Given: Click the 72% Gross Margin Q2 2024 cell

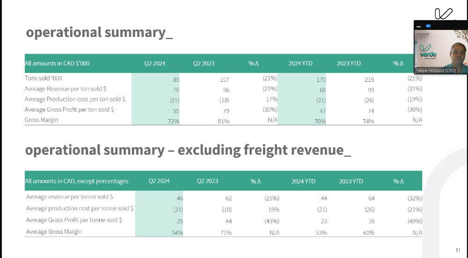Looking at the screenshot, I should pos(173,121).
